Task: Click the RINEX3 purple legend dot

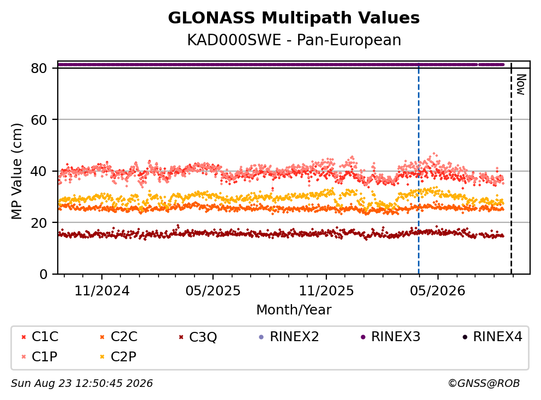Action: [x=363, y=337]
